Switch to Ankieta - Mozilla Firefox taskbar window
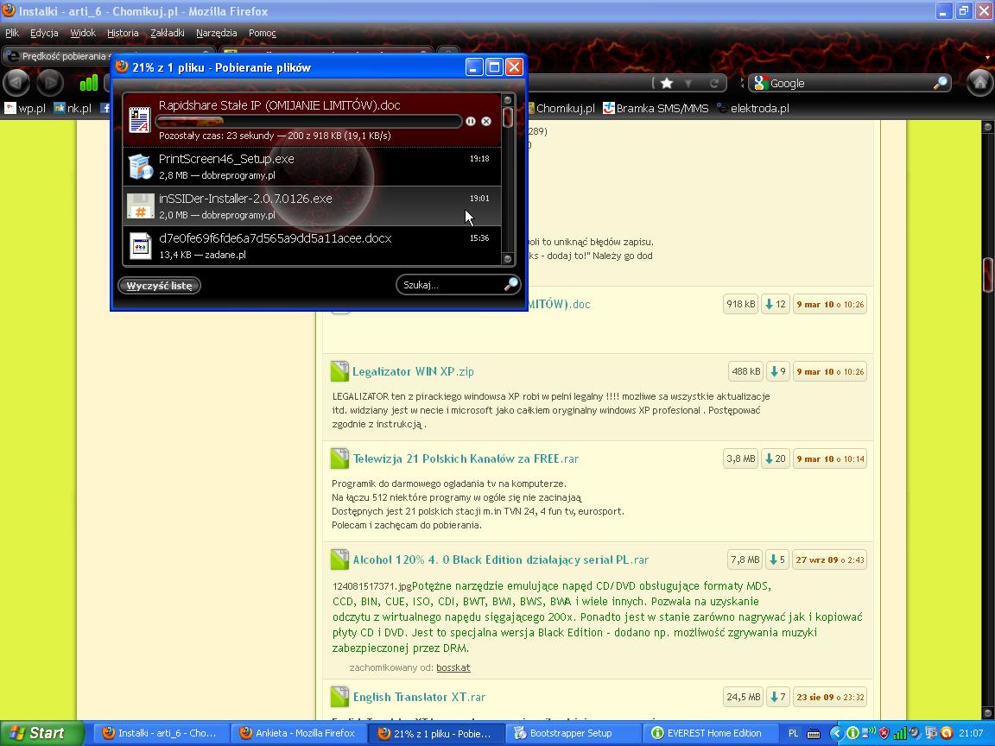995x746 pixels. point(298,733)
